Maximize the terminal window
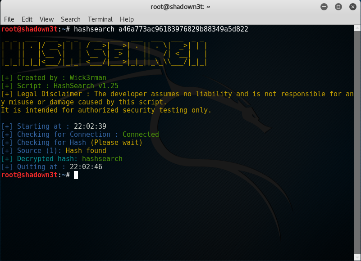The height and width of the screenshot is (261, 361). (x=338, y=7)
